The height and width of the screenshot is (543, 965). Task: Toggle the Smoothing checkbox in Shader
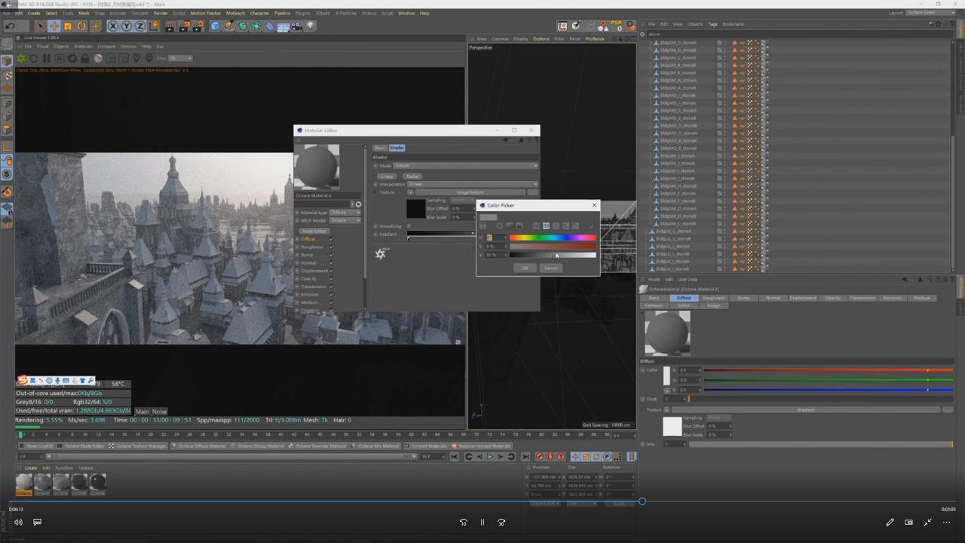tap(409, 226)
